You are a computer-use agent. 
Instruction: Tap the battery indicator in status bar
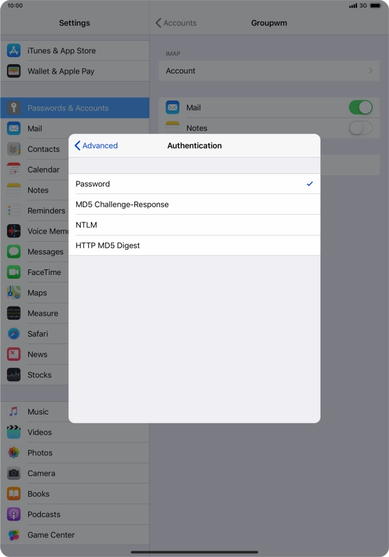[x=375, y=6]
